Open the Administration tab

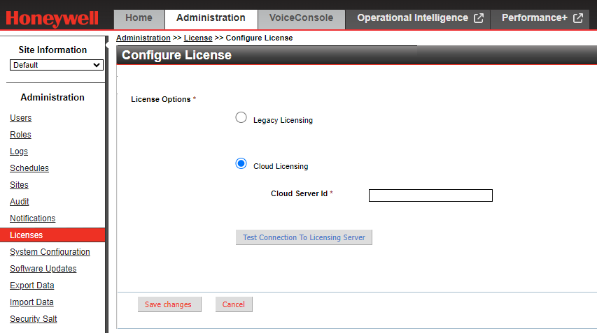tap(211, 18)
